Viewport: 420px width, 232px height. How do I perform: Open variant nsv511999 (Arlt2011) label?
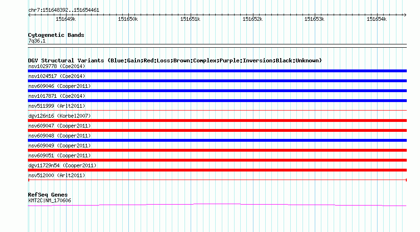point(57,106)
